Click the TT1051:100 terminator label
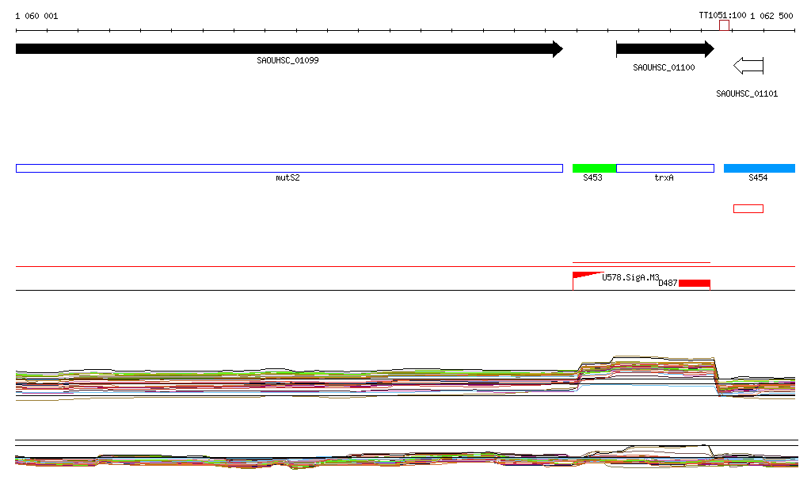 (722, 16)
